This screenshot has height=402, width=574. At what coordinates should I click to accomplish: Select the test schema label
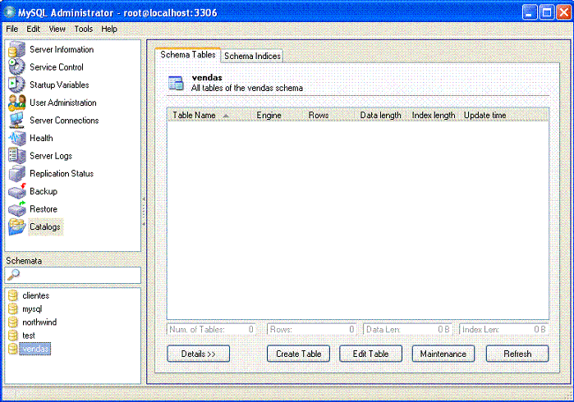(29, 335)
